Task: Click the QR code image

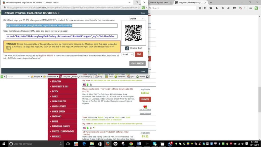Action: [134, 33]
